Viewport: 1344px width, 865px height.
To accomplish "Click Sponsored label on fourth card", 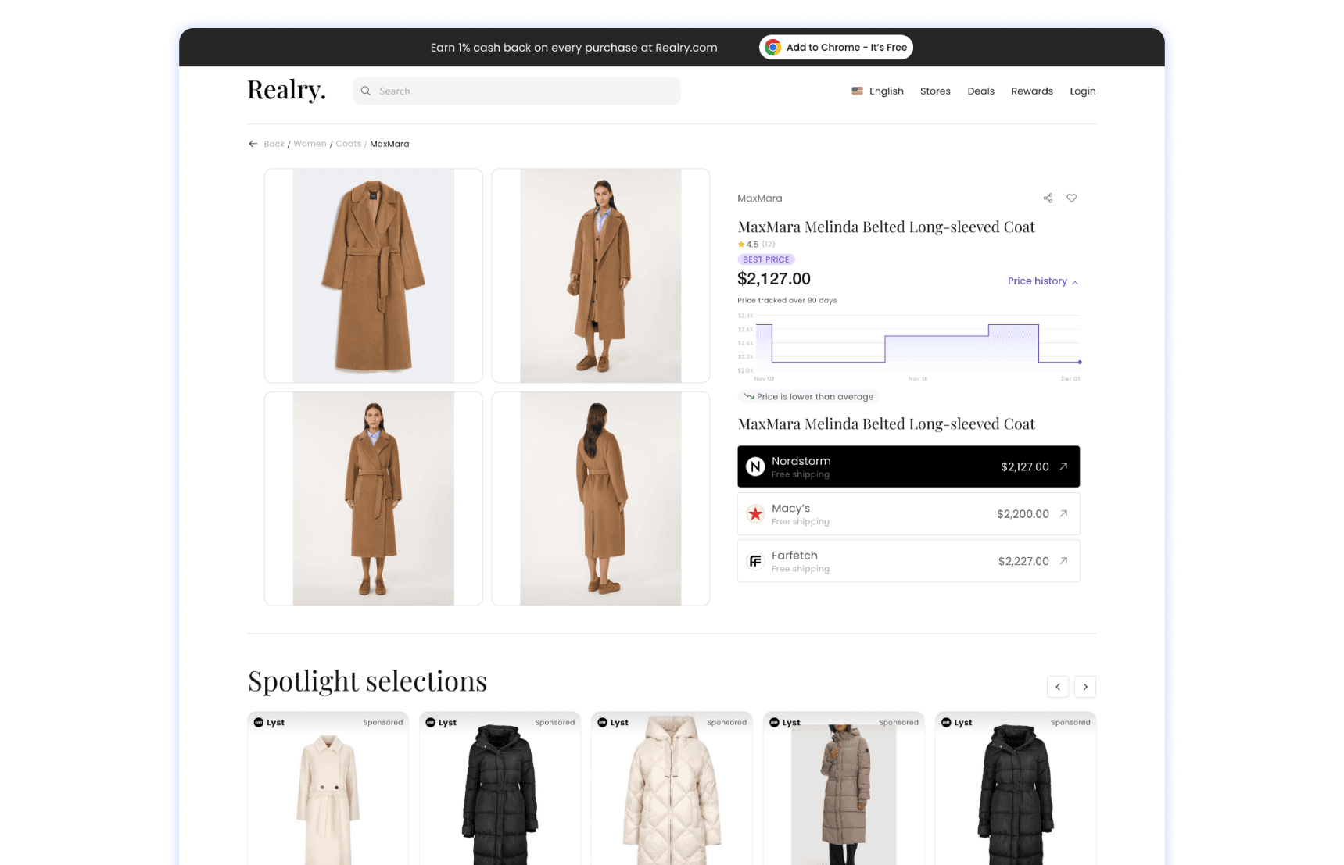I will click(x=898, y=723).
